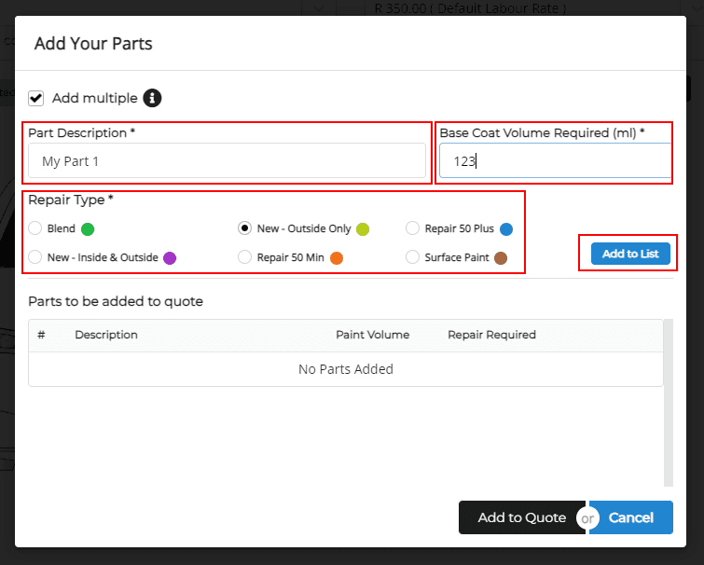Click the blue dot beside Repair 50 Plus
This screenshot has width=704, height=565.
point(506,228)
